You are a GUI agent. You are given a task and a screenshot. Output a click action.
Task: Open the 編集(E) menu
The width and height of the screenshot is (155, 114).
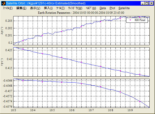pos(21,8)
